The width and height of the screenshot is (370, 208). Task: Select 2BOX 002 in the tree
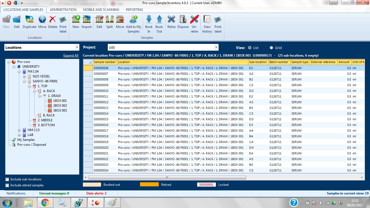tap(60, 106)
